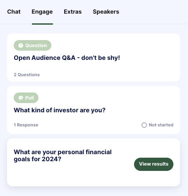Open the What kind of investor poll

(60, 110)
